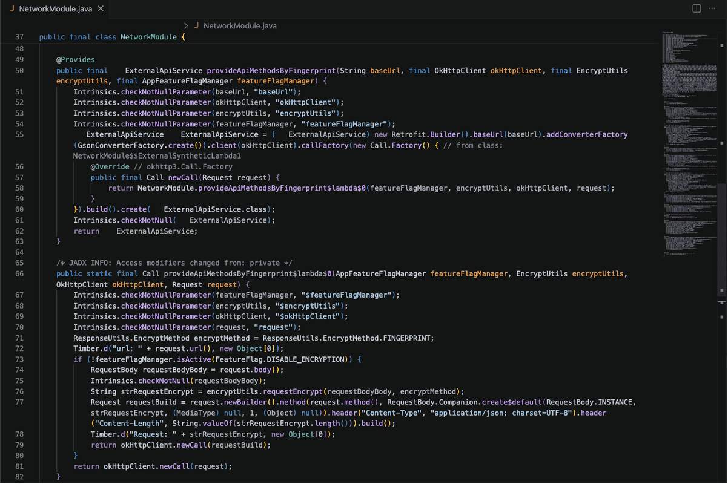Click the Java file icon on the tab
Image resolution: width=728 pixels, height=484 pixels.
[x=12, y=10]
